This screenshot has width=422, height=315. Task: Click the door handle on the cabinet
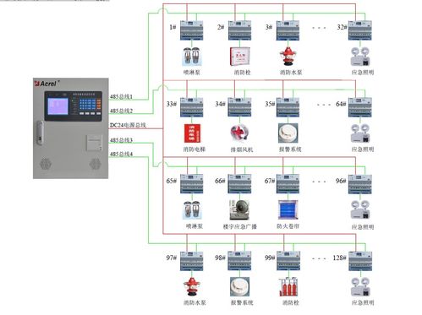[41, 133]
